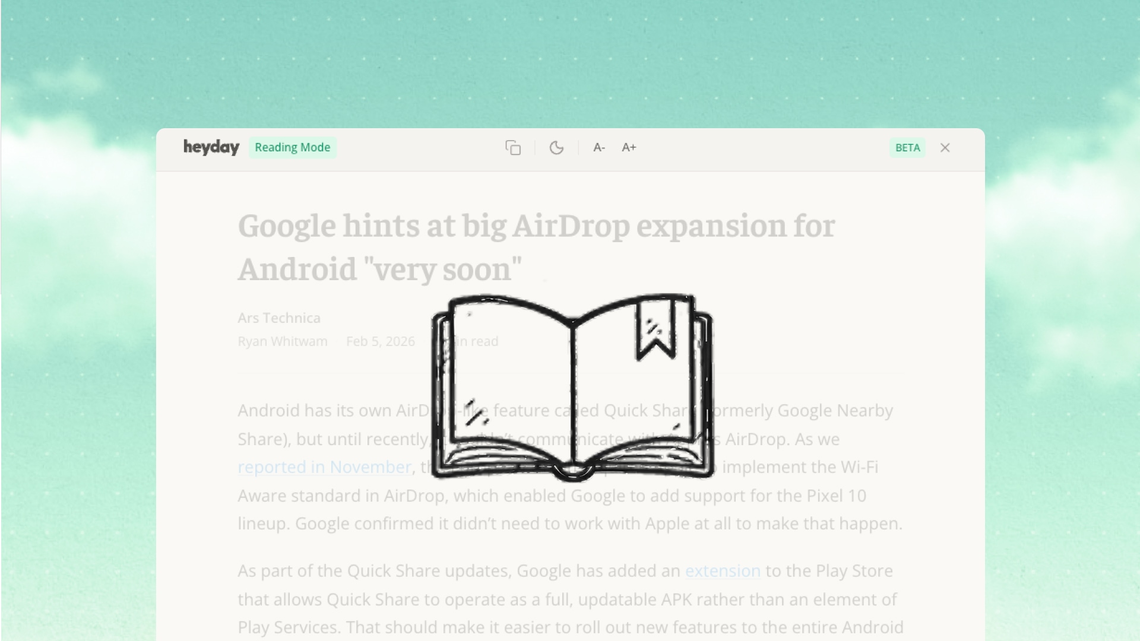Viewport: 1140px width, 641px height.
Task: Click the Reading Mode badge
Action: tap(292, 148)
